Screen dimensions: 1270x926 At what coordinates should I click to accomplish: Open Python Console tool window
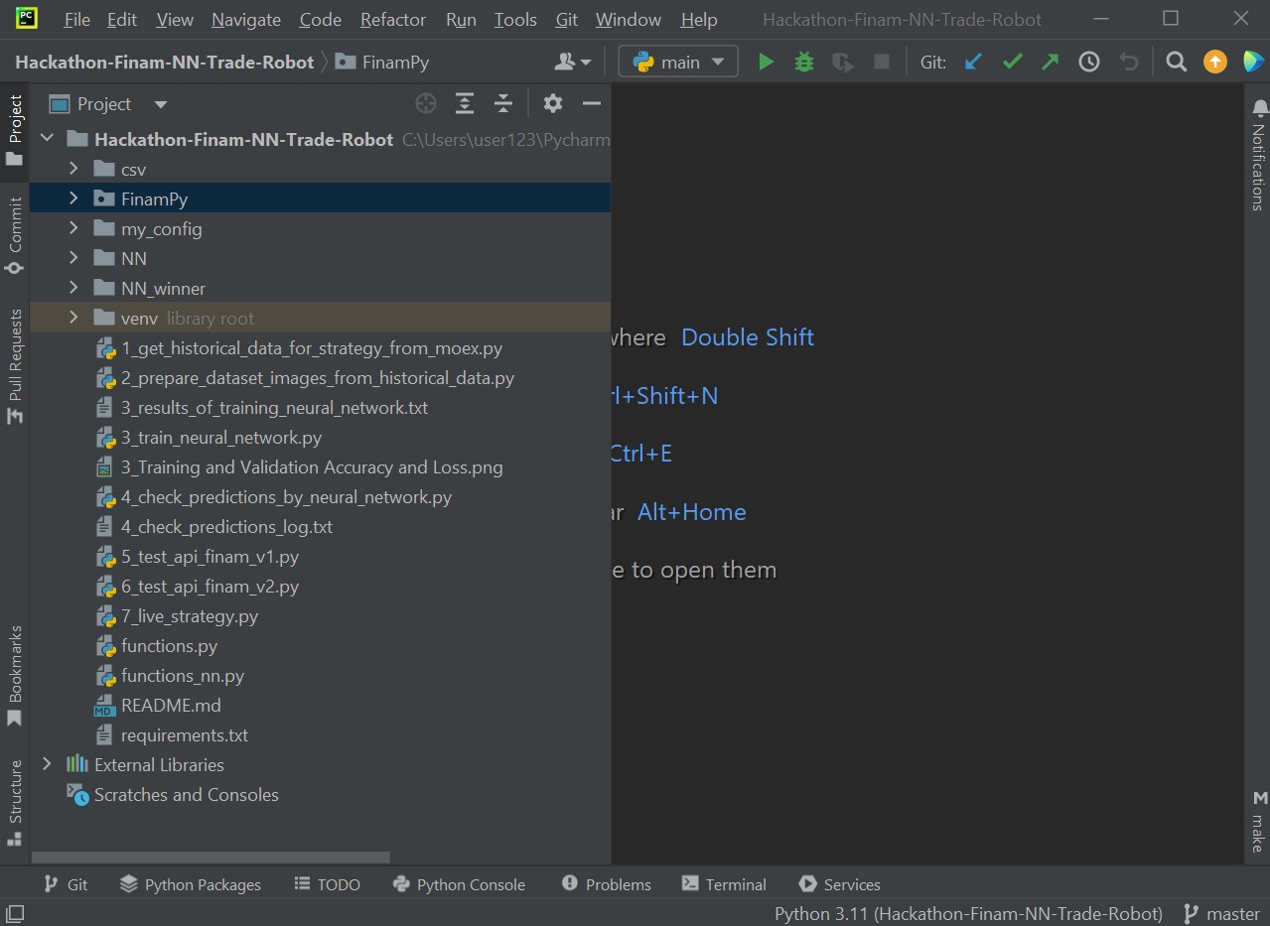pos(459,884)
